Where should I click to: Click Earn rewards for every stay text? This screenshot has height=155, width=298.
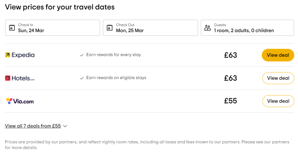pos(113,55)
